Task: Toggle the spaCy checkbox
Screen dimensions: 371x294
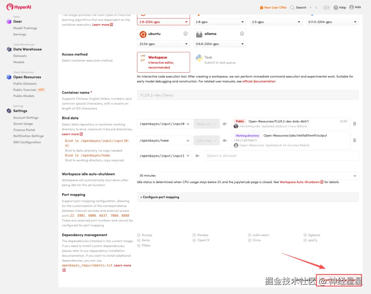Action: (305, 240)
